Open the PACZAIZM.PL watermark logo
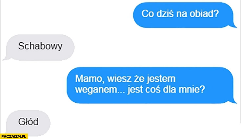 point(14,136)
